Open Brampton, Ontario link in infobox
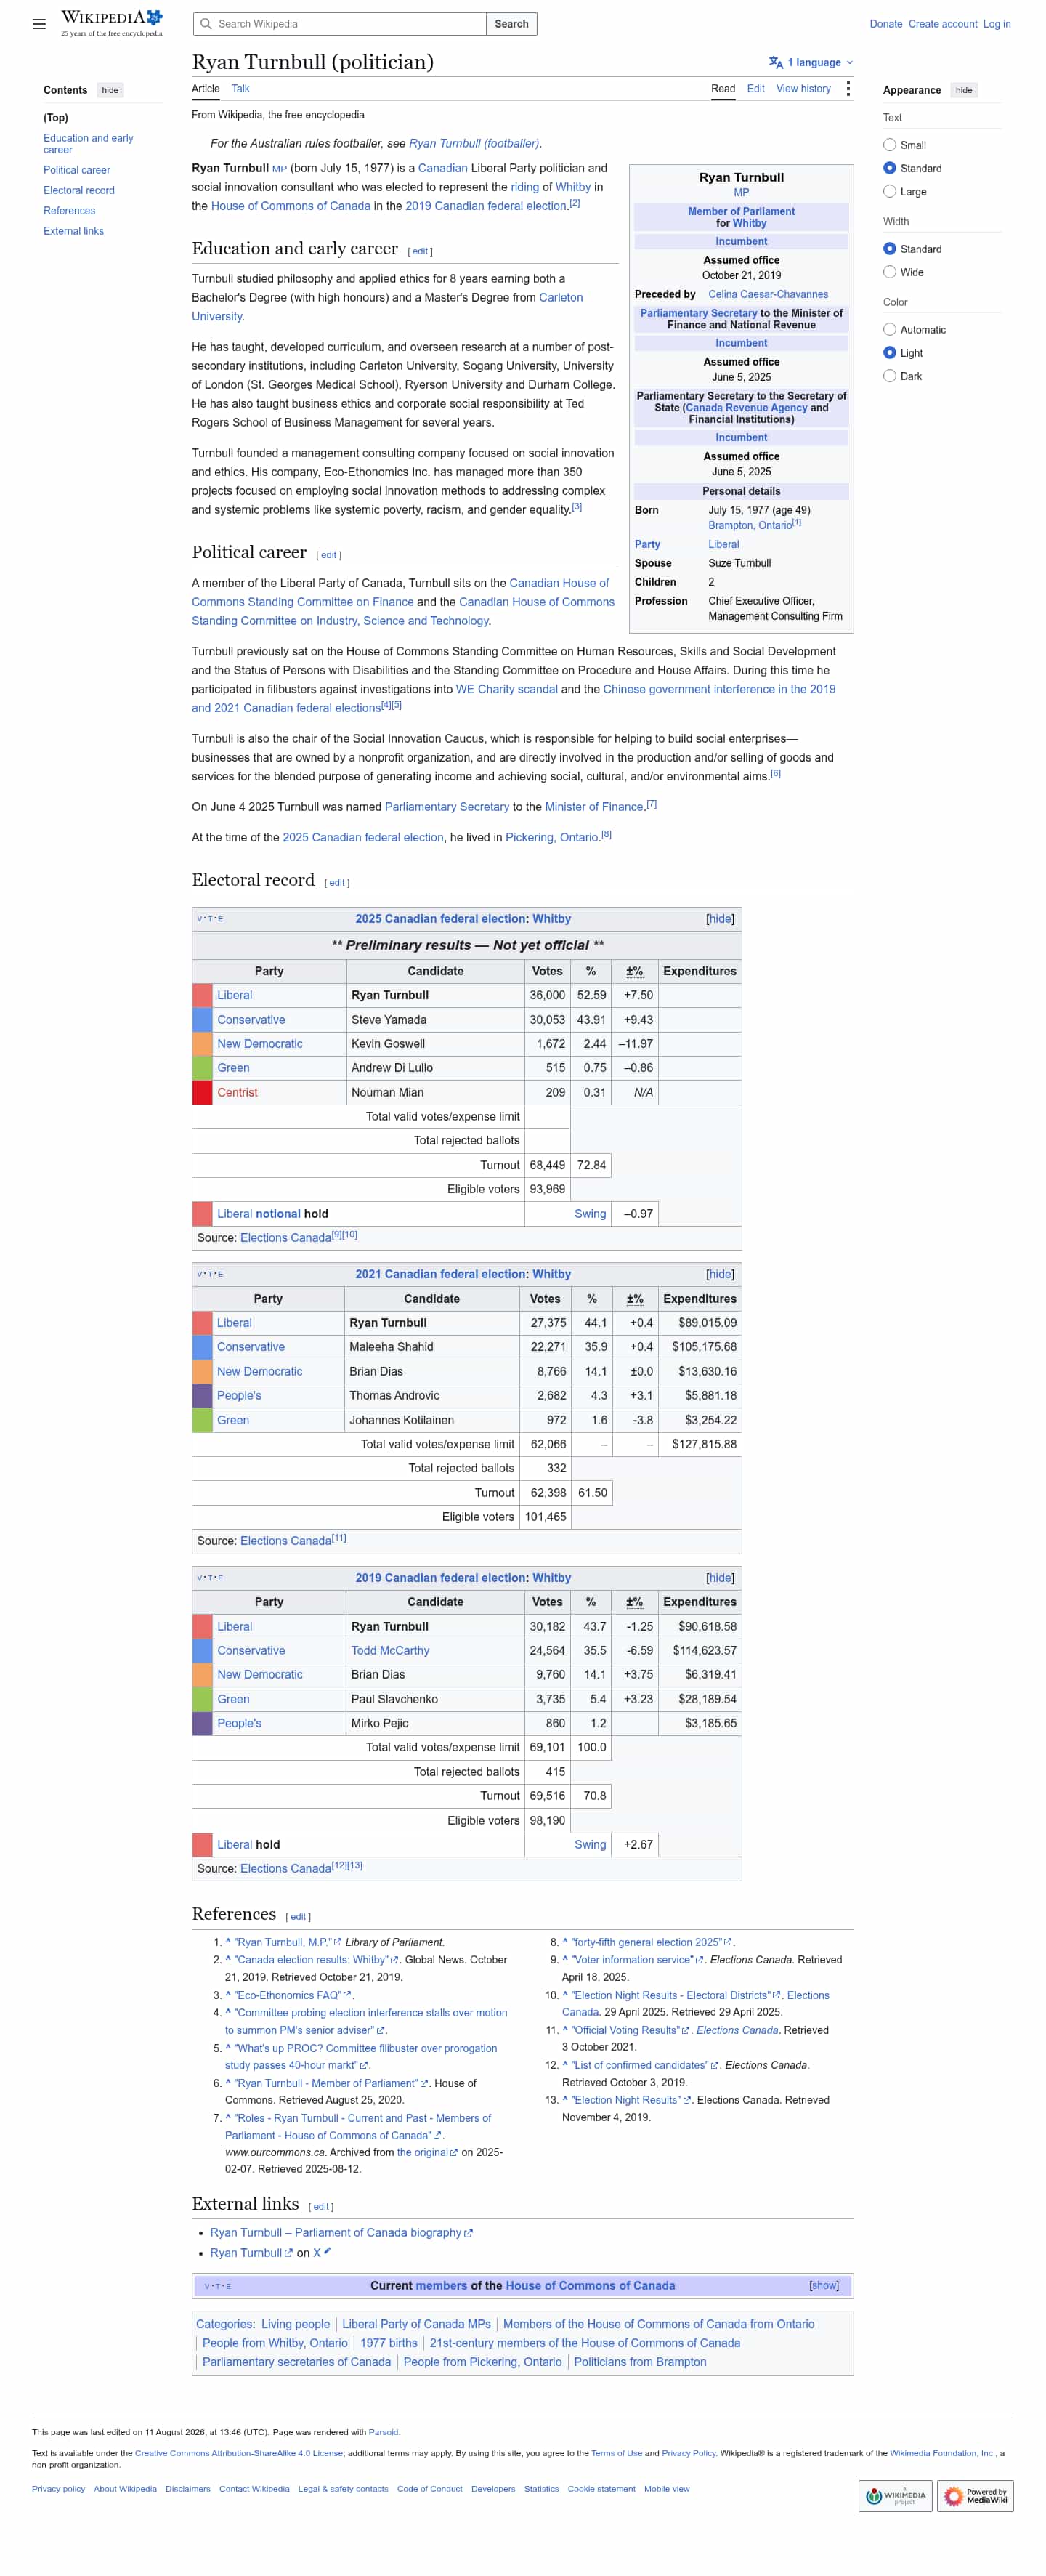 (750, 526)
